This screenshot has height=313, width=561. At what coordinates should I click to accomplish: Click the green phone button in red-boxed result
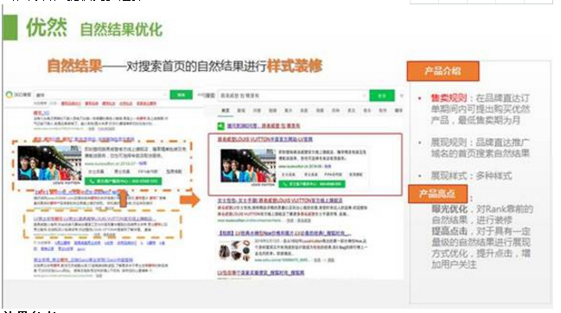(312, 184)
